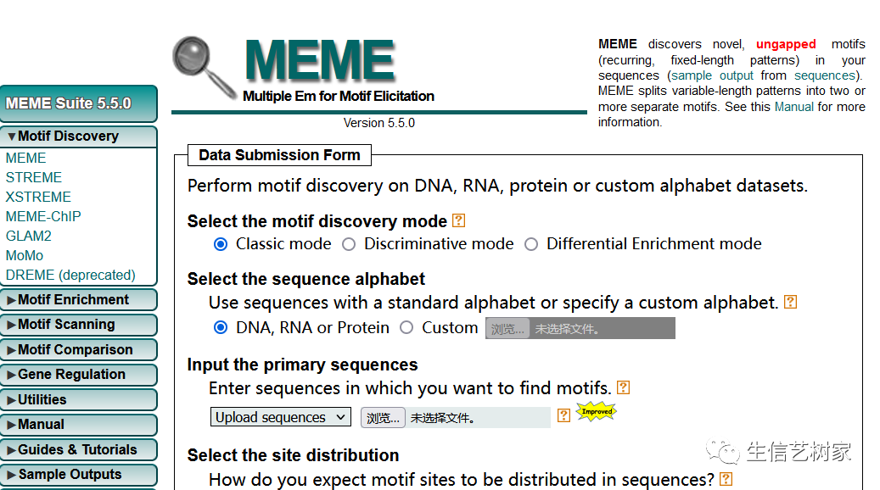
Task: Follow the sample output link
Action: (712, 75)
